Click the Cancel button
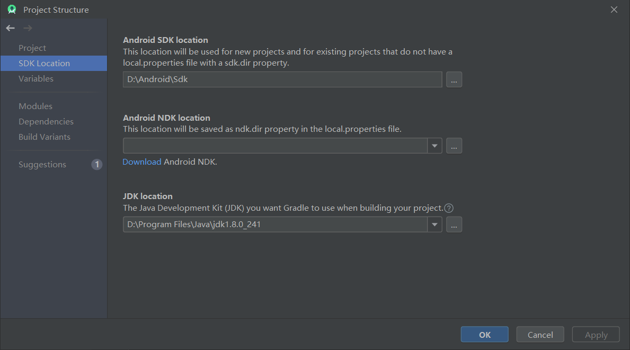 [x=540, y=335]
